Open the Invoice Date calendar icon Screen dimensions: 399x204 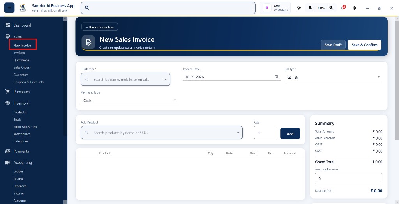point(276,77)
